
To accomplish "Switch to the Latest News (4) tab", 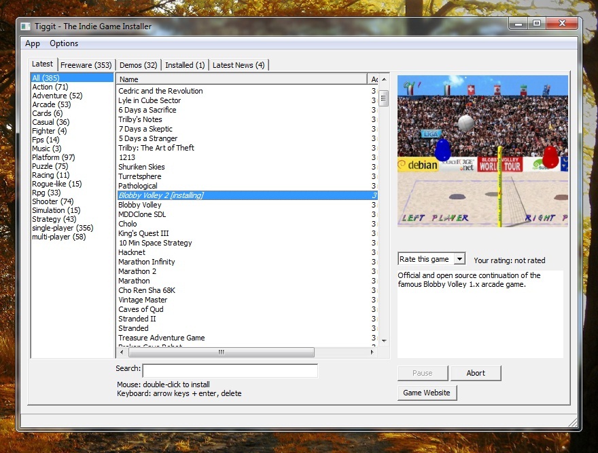I will tap(239, 65).
